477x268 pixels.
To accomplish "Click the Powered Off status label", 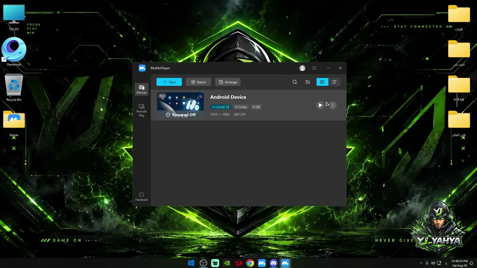I will [x=181, y=115].
